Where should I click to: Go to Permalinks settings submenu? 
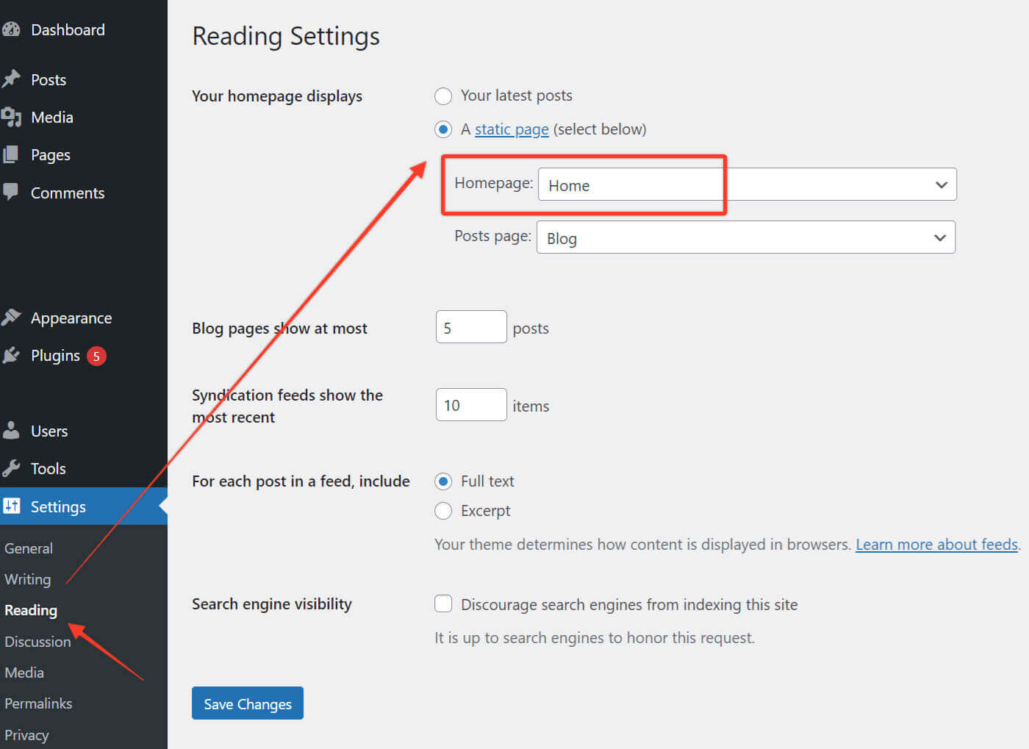coord(38,703)
